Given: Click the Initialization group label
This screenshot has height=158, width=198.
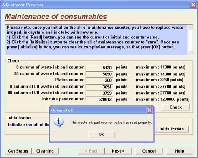Looking at the screenshot, I should point(20,118).
